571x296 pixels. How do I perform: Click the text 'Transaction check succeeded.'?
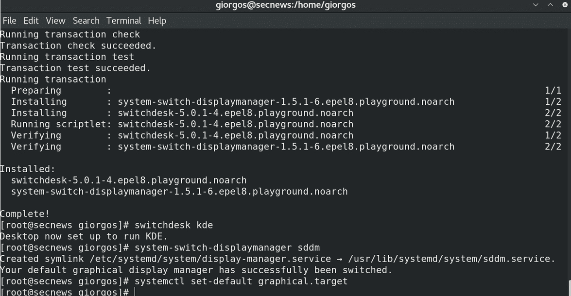pos(78,46)
